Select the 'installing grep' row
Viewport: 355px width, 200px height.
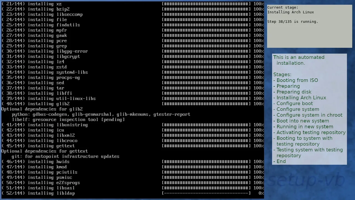tap(133, 46)
